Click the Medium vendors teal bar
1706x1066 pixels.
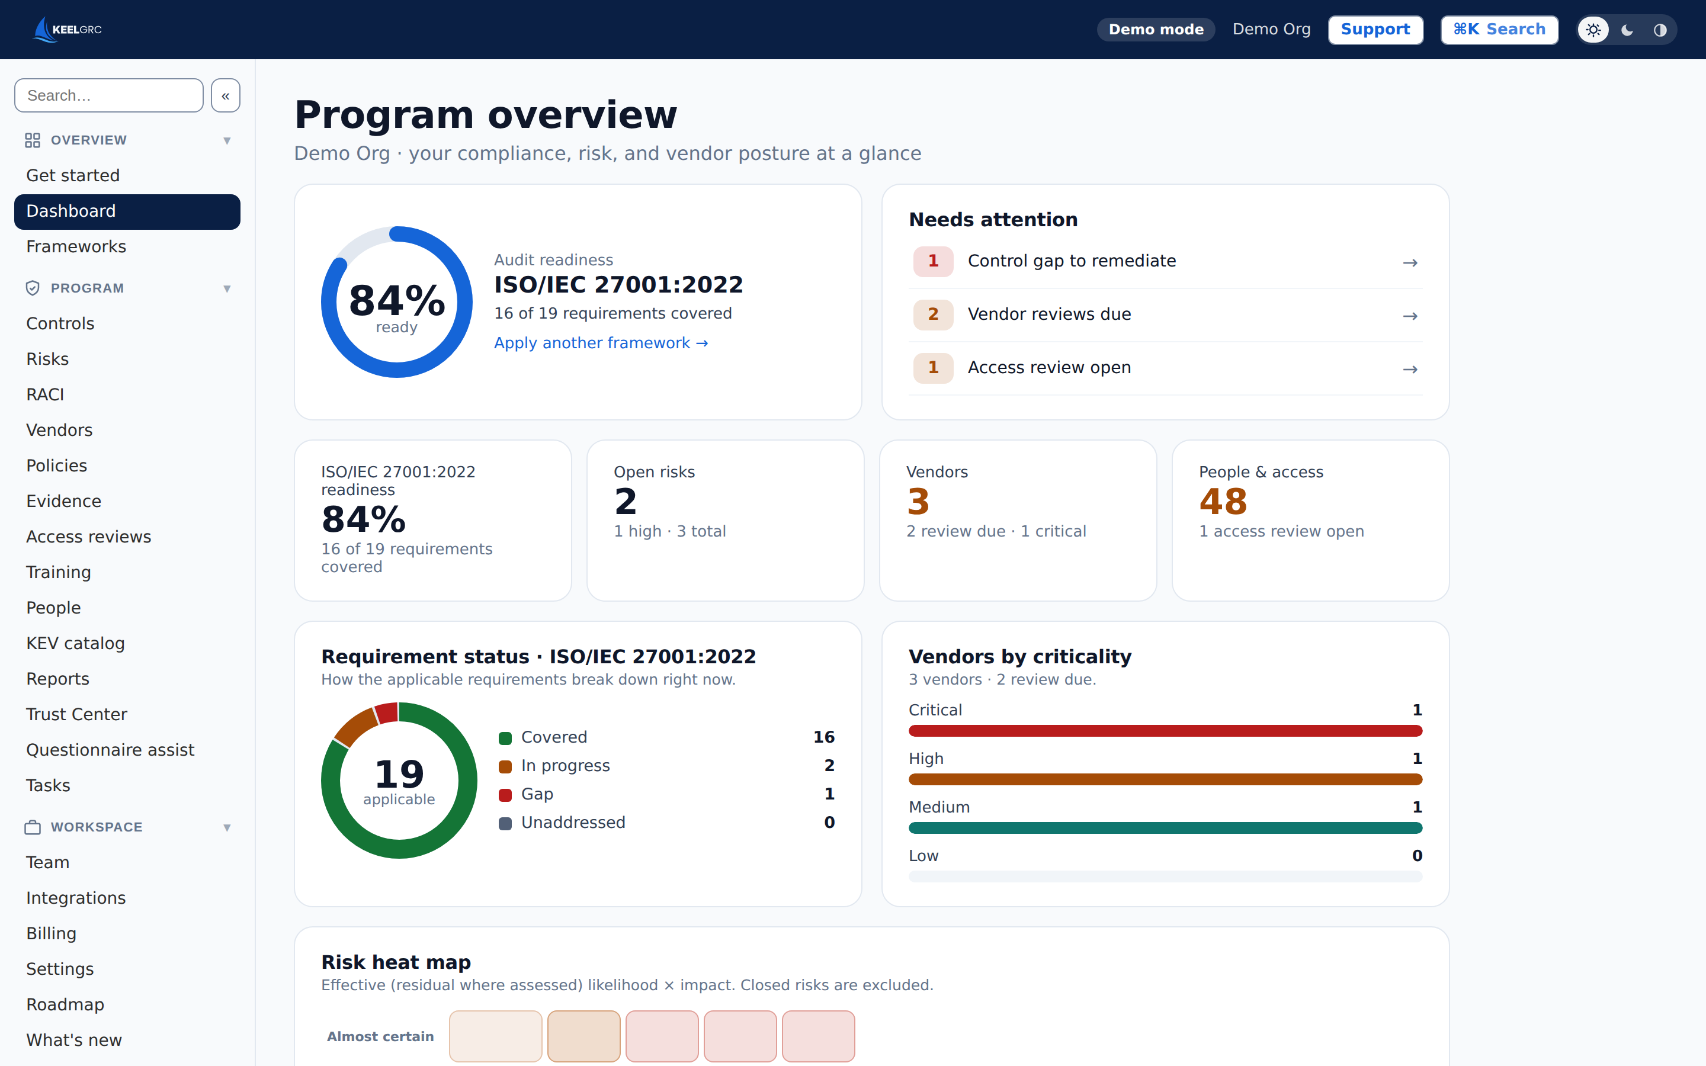pyautogui.click(x=1165, y=828)
